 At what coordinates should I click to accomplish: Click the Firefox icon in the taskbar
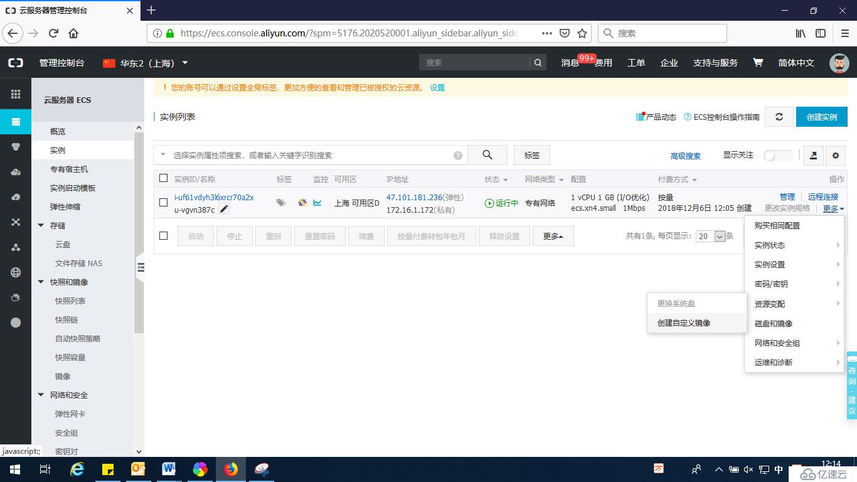231,469
